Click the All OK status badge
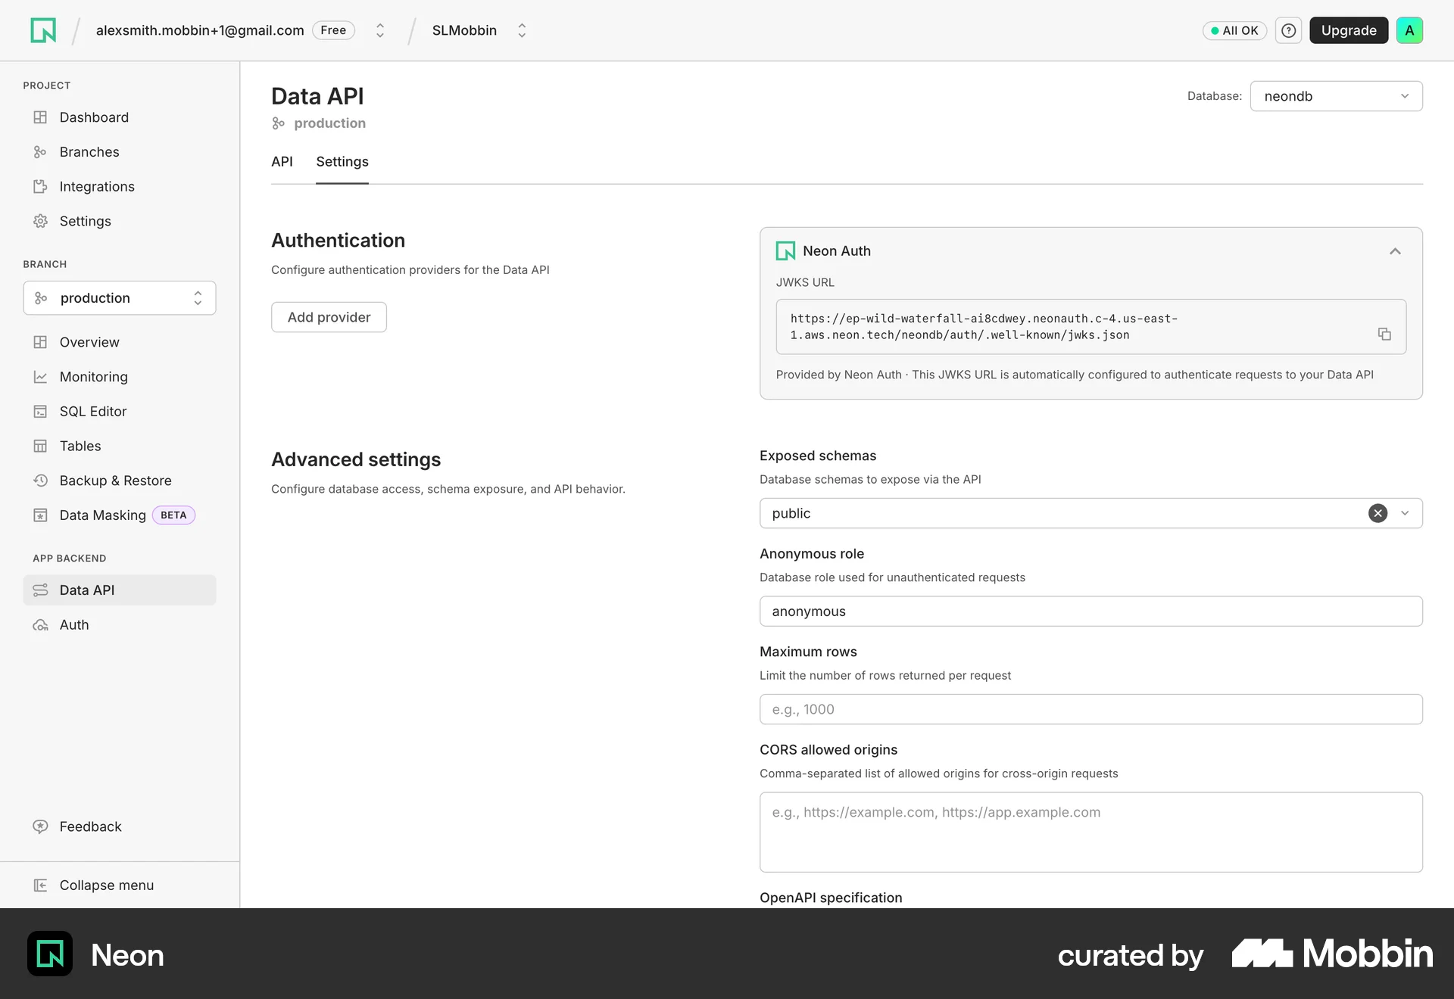This screenshot has height=999, width=1454. 1234,30
